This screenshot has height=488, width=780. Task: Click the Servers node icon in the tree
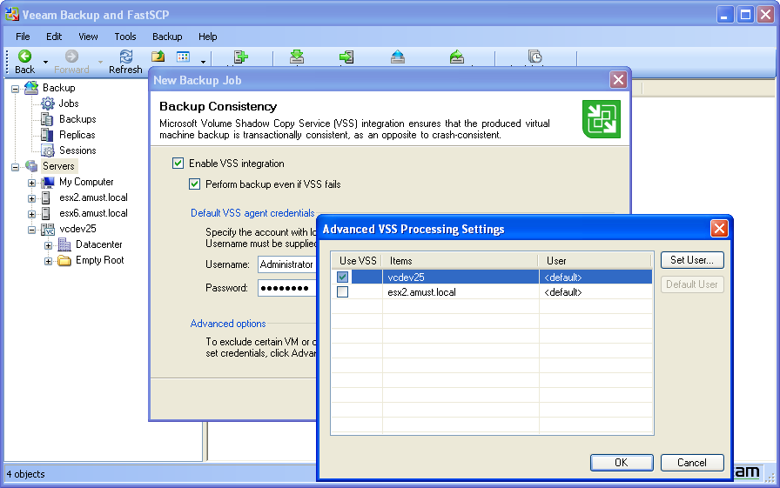coord(31,166)
